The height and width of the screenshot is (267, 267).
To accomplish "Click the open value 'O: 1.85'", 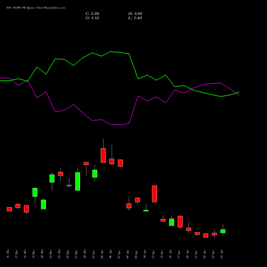I will (92, 18).
